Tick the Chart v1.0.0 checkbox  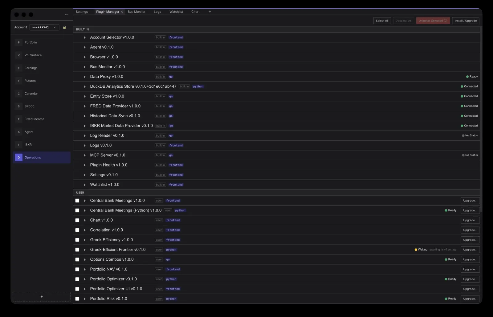[x=77, y=220]
